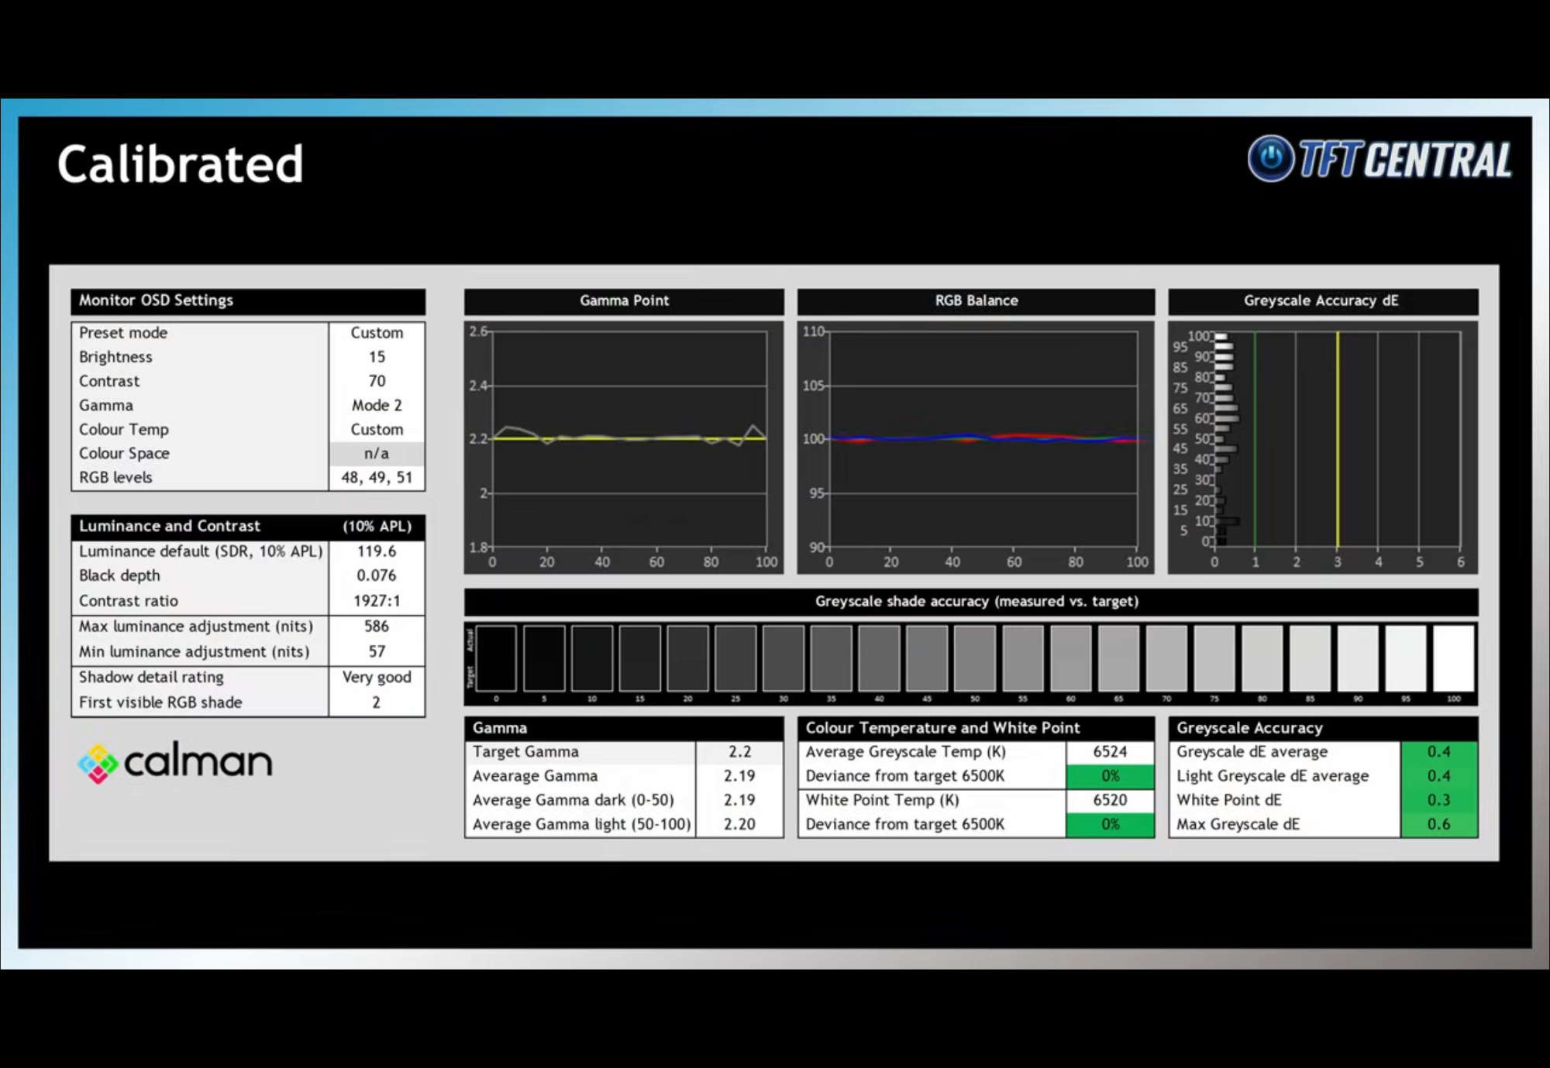Click the Preset mode Custom value cell
The height and width of the screenshot is (1068, 1550).
[x=377, y=333]
